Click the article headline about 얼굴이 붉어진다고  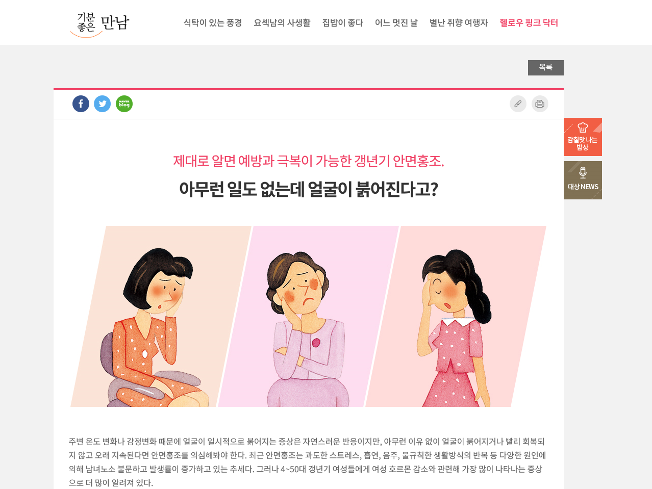[309, 189]
